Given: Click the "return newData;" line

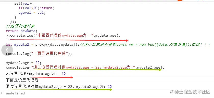Looking at the screenshot, I should 22,31.
